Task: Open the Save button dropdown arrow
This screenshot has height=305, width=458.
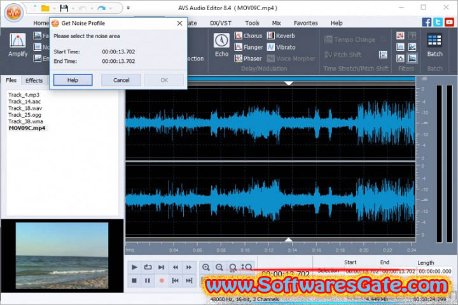Action: [x=73, y=8]
